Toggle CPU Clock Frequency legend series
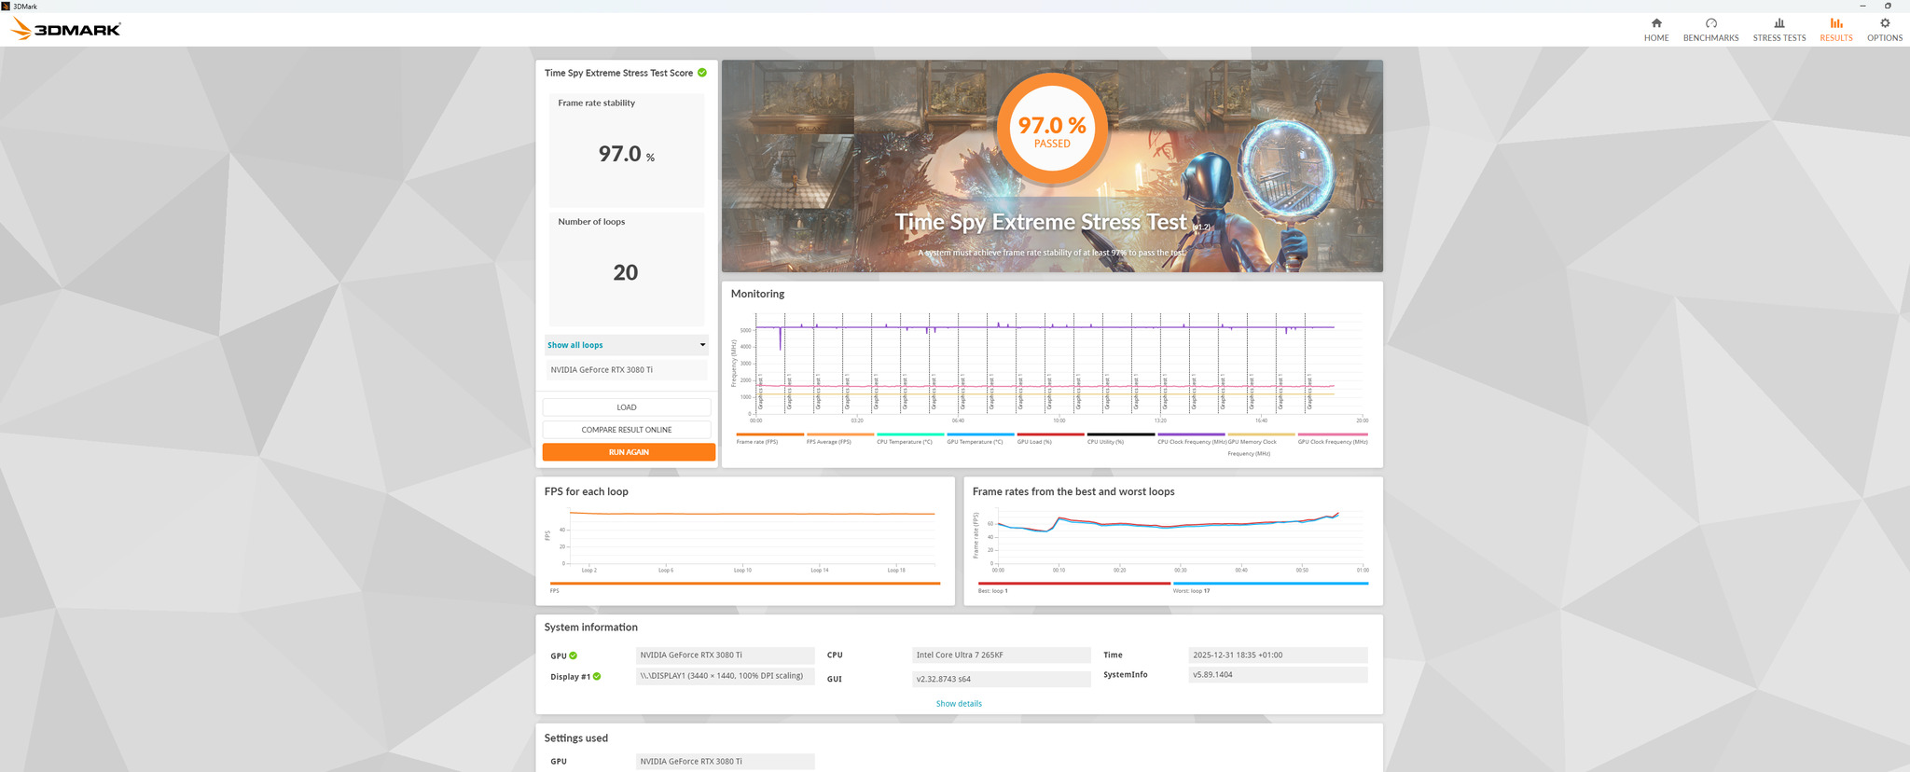 coord(1191,438)
